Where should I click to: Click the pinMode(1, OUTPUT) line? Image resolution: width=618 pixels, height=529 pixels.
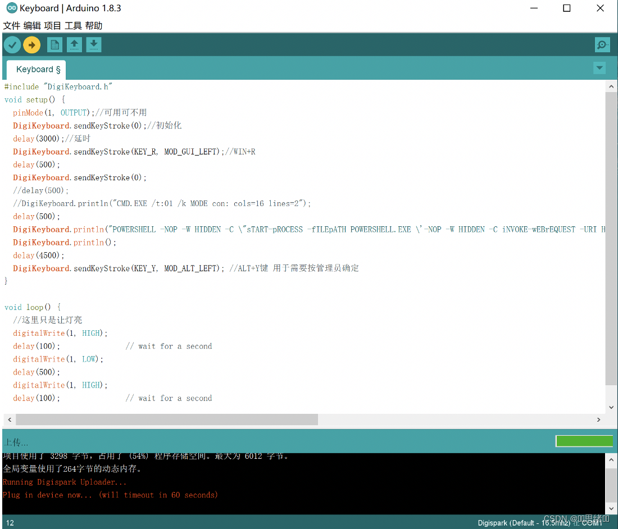coord(80,113)
